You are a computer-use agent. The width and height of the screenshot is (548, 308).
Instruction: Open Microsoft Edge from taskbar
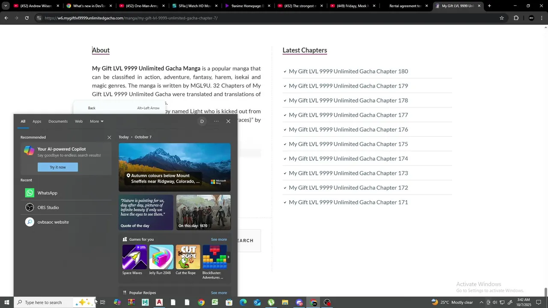tap(243, 302)
